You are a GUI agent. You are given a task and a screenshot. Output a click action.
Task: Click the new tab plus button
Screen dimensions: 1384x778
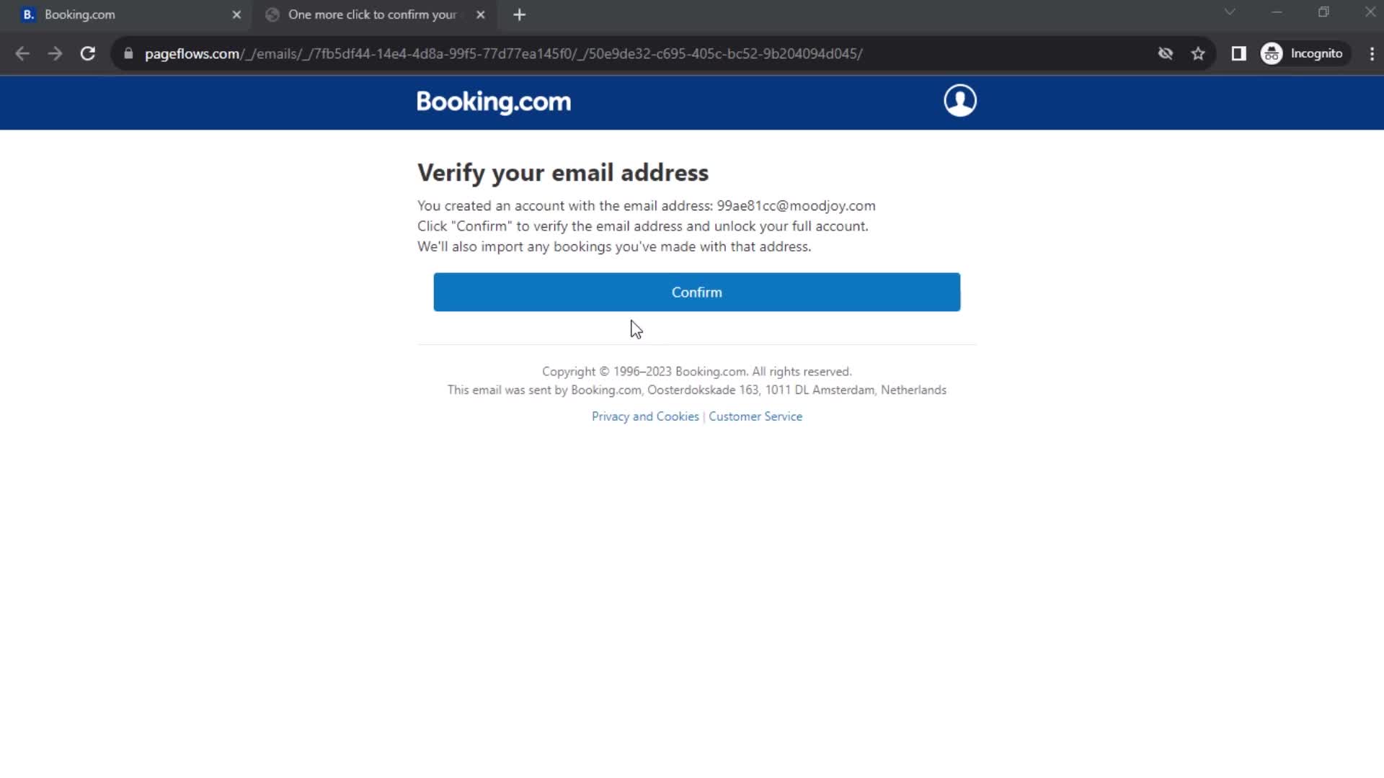(x=519, y=14)
